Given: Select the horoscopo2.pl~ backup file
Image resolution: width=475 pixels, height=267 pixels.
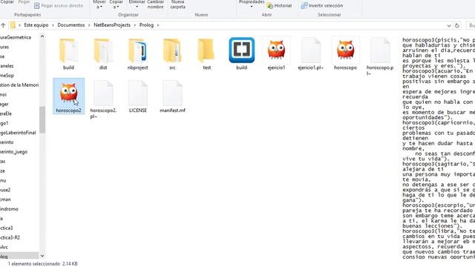Looking at the screenshot, I should point(103,99).
